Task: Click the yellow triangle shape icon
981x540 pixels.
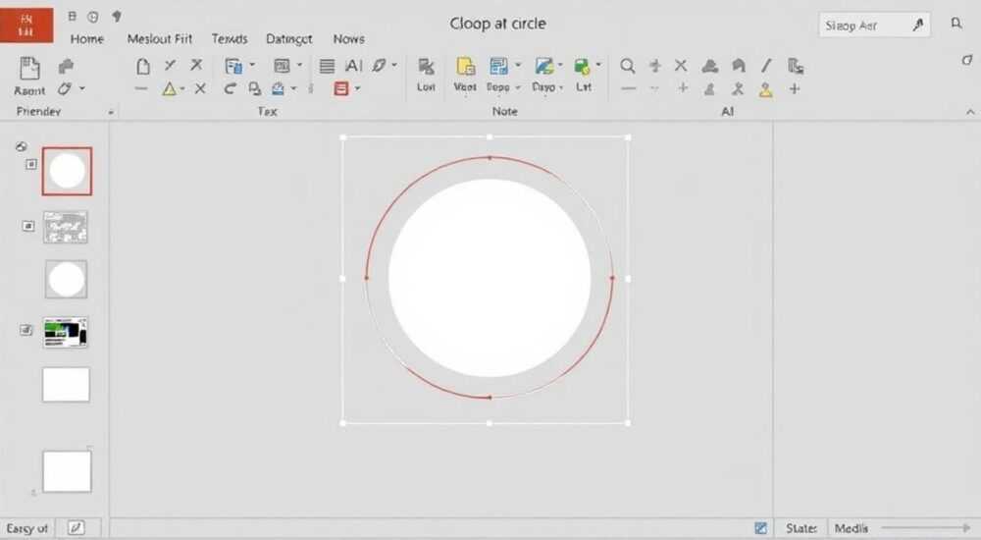Action: (169, 89)
